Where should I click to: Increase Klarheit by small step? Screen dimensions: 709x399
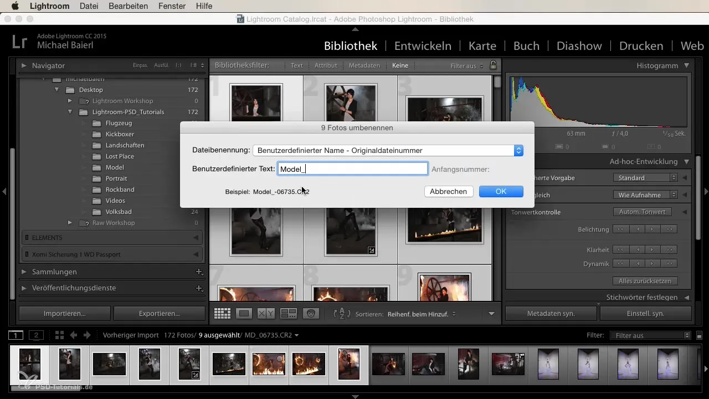[653, 249]
